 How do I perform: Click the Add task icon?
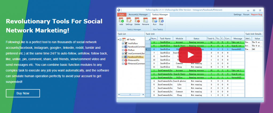tap(121, 20)
